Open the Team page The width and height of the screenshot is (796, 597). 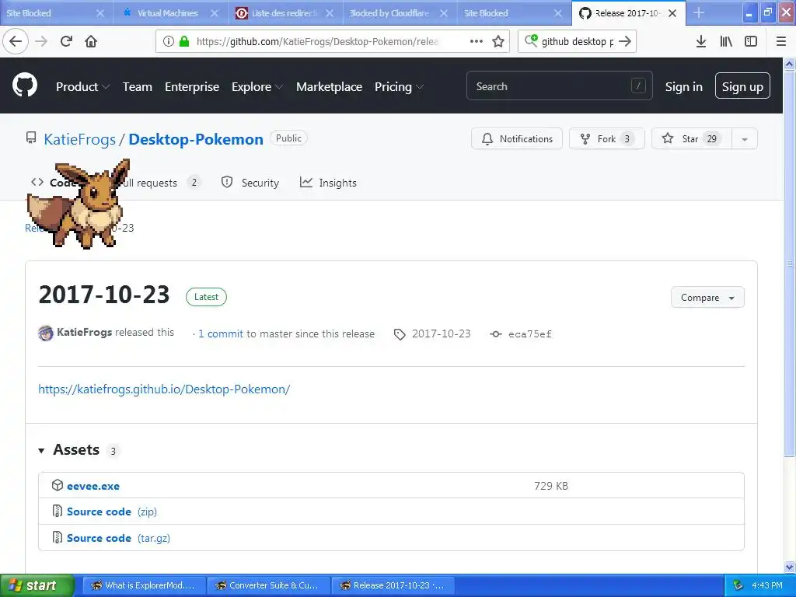137,86
